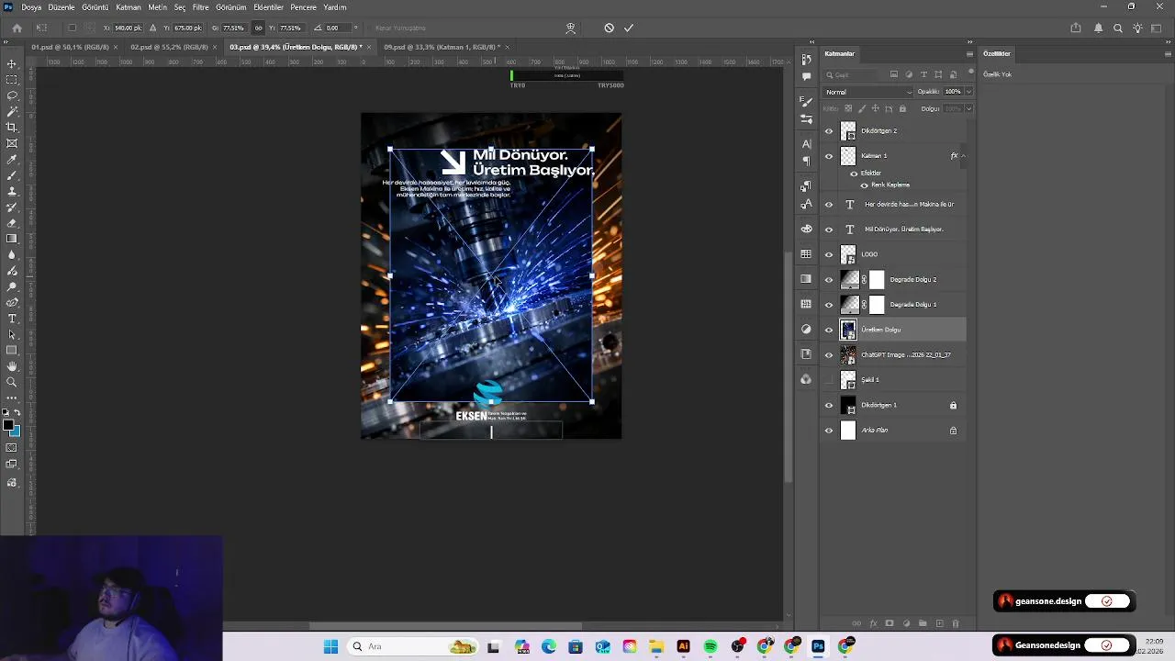Screen dimensions: 1175x661
Task: Select the Eyedropper tool
Action: [x=12, y=160]
